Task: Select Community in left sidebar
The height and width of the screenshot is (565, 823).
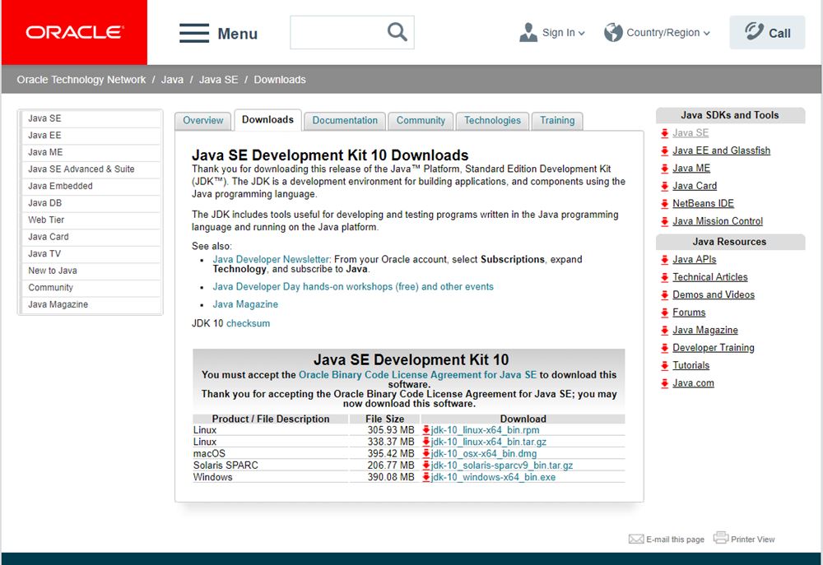Action: tap(91, 288)
